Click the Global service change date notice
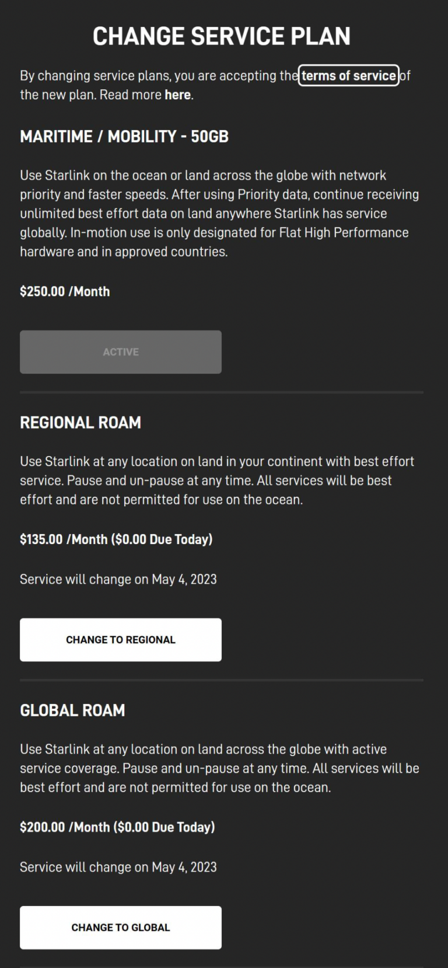 pyautogui.click(x=118, y=867)
